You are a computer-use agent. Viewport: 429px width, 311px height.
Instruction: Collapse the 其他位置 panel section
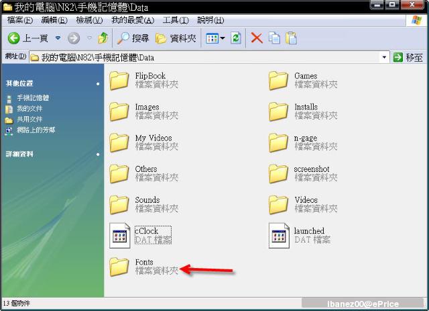(x=98, y=84)
